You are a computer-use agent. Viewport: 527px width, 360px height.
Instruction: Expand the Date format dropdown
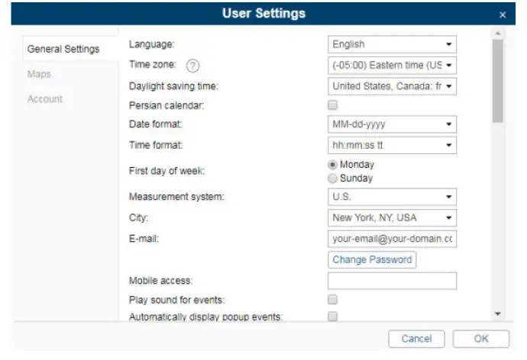click(392, 124)
